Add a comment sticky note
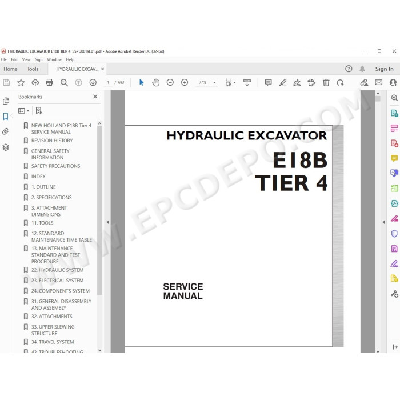Image resolution: width=400 pixels, height=400 pixels. pyautogui.click(x=268, y=82)
